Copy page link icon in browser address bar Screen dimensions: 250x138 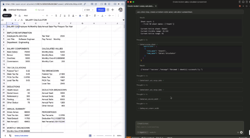tap(85, 4)
